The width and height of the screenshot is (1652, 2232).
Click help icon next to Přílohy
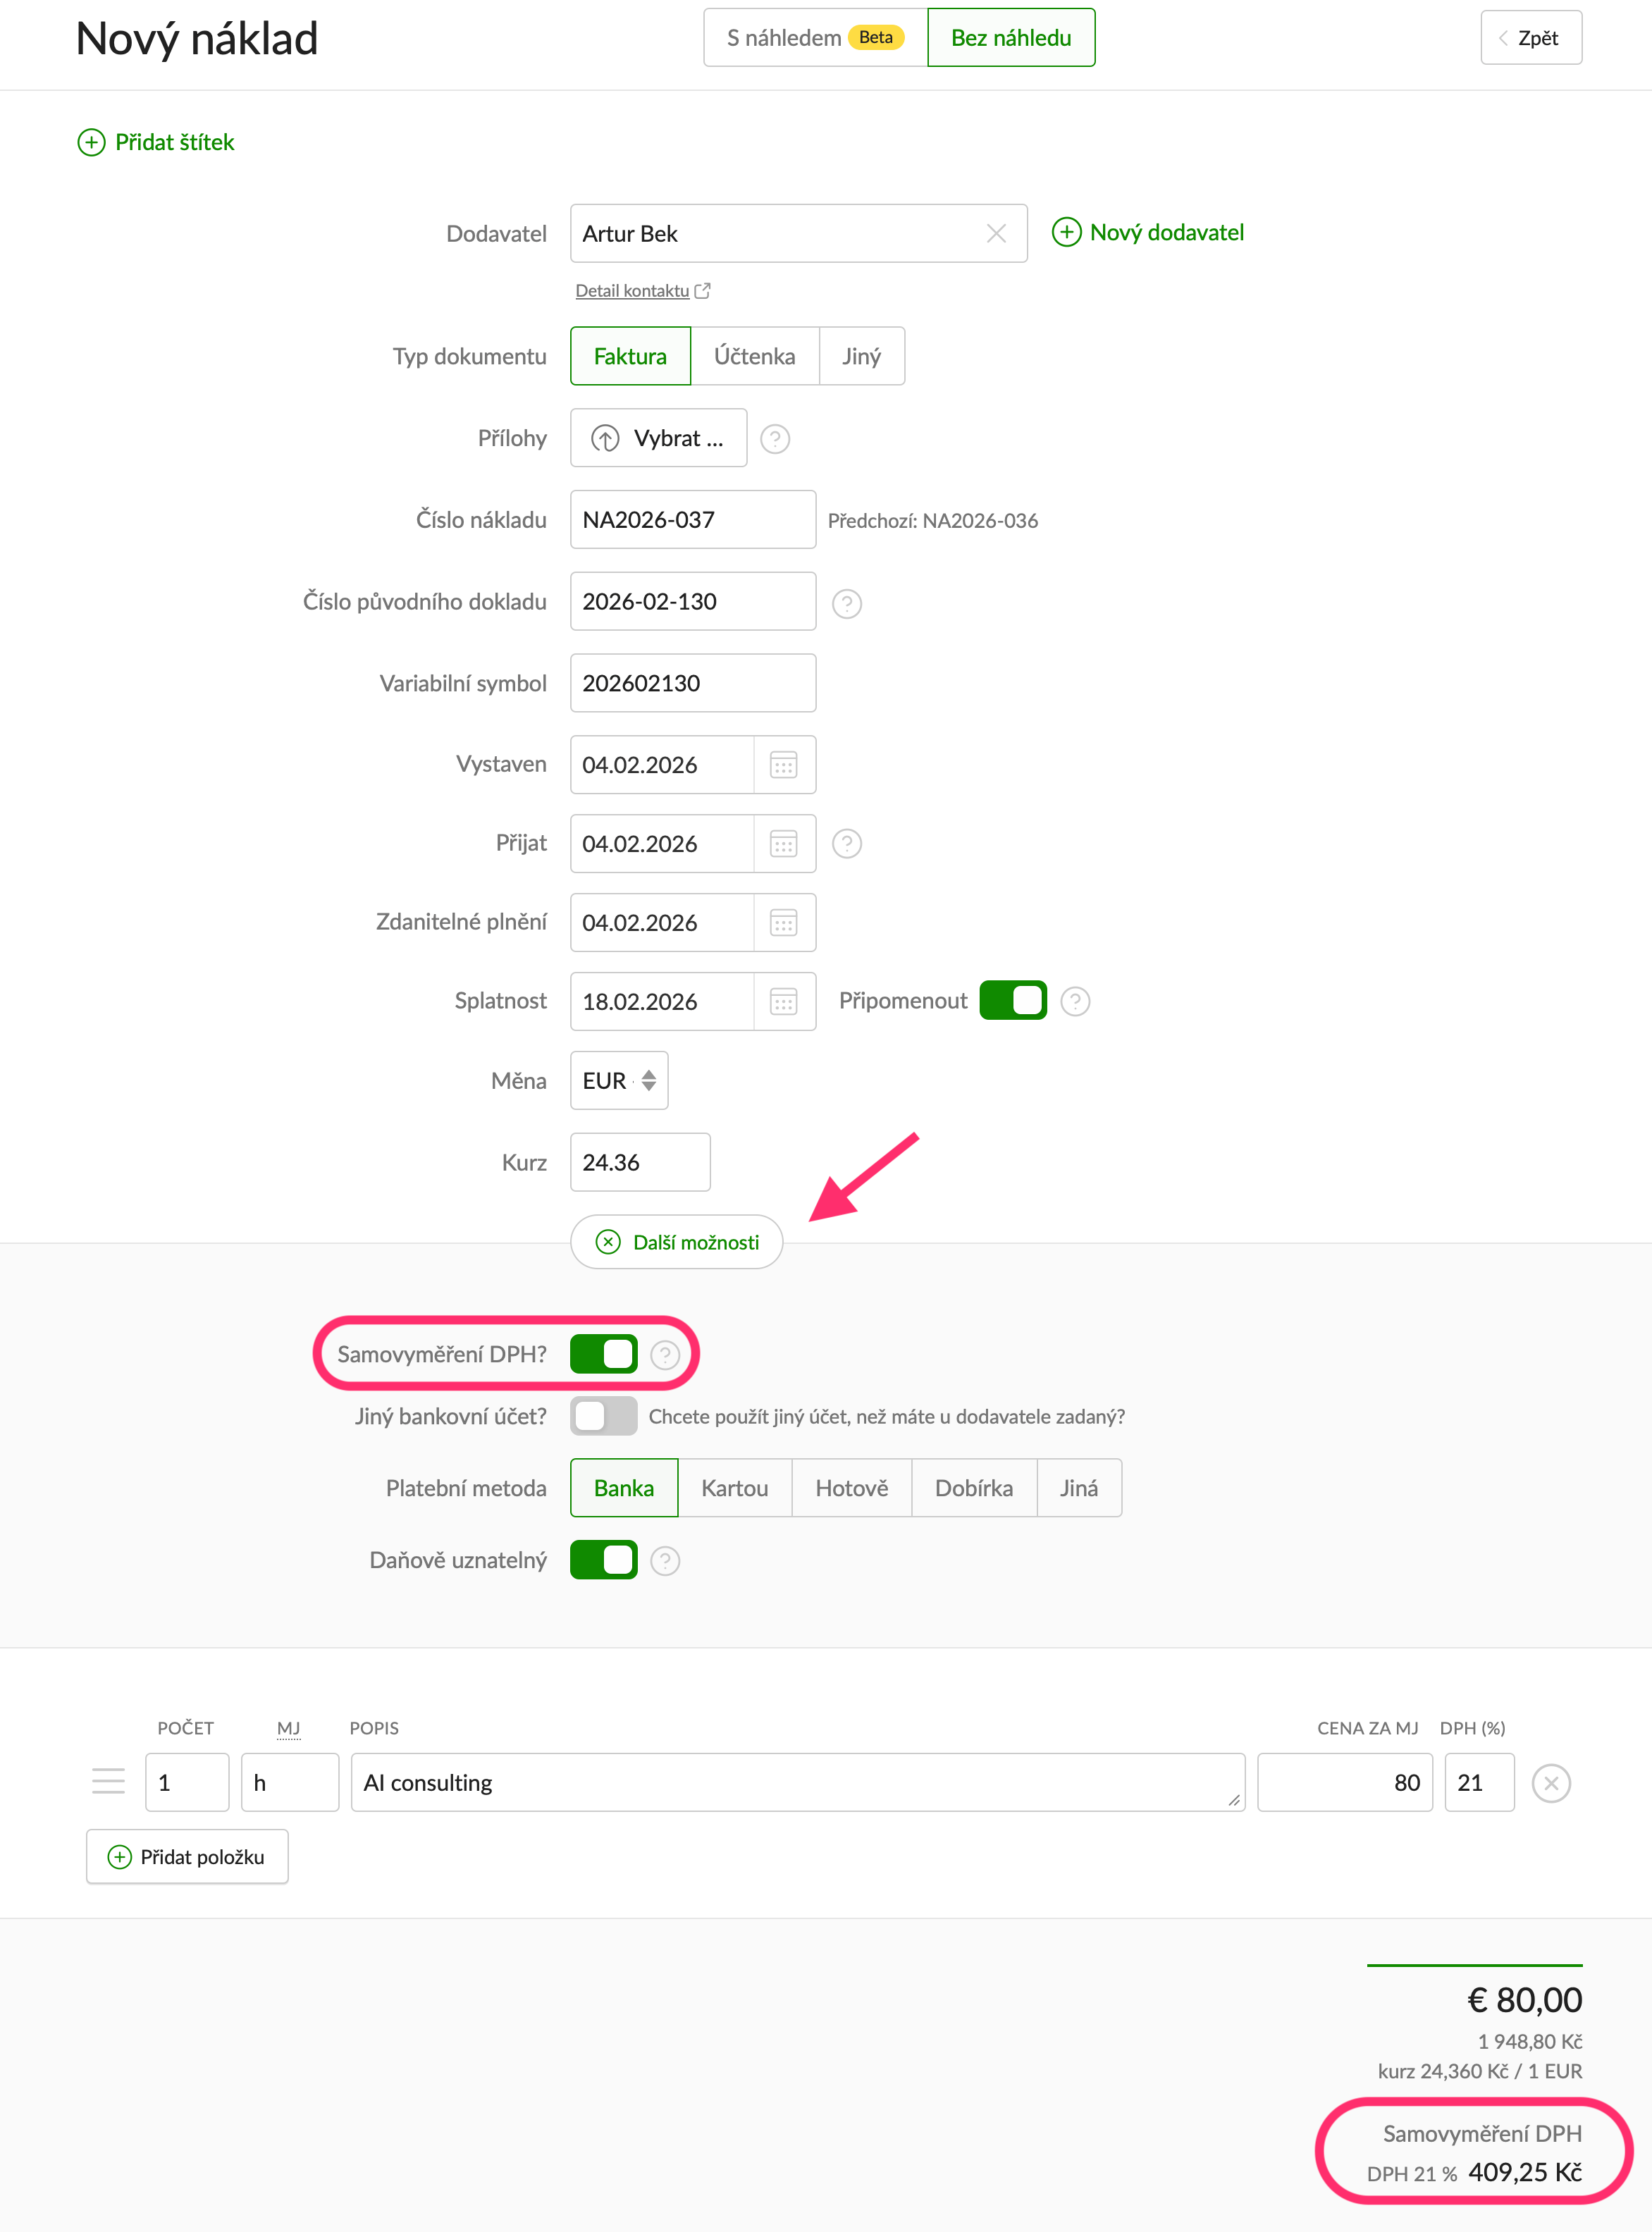point(775,439)
